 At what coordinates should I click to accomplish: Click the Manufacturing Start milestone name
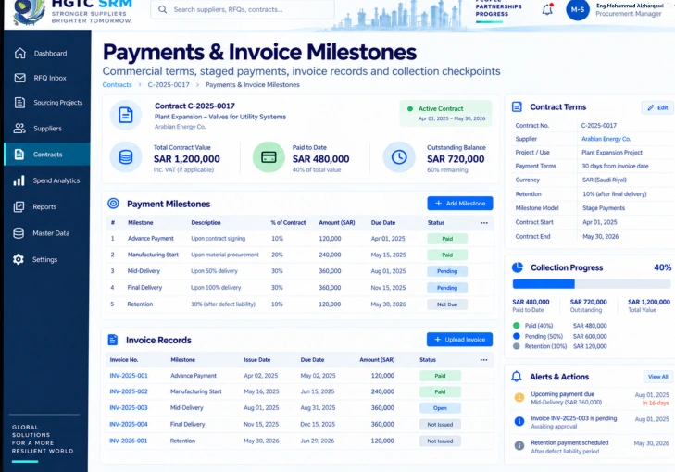click(x=153, y=255)
